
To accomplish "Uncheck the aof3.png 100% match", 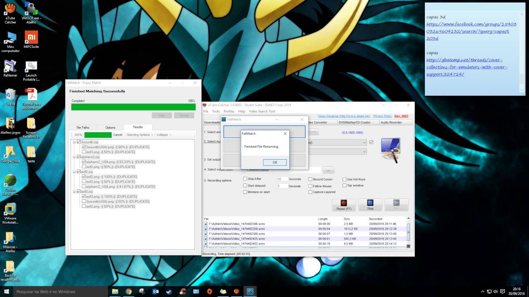I will coord(84,196).
